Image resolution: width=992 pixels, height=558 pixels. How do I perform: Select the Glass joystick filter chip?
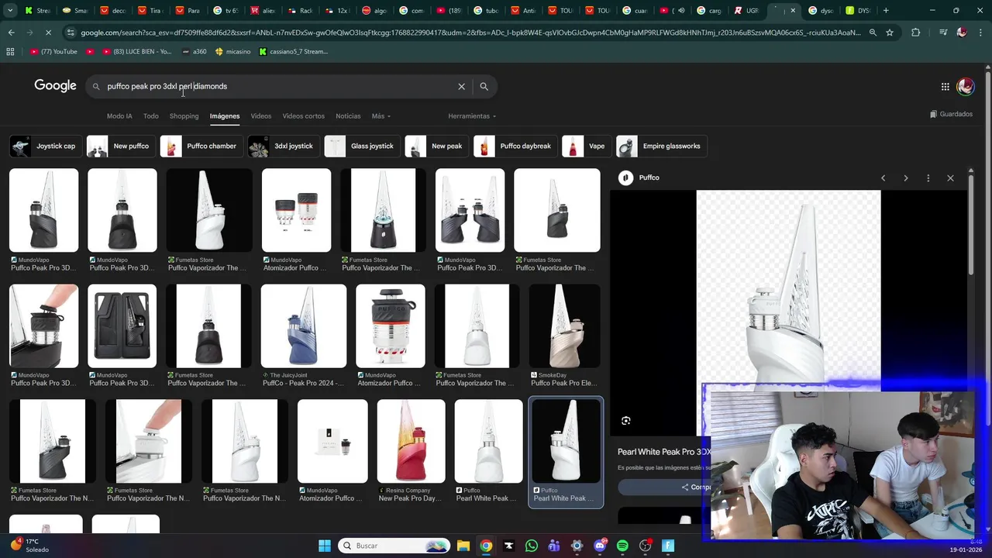coord(361,146)
